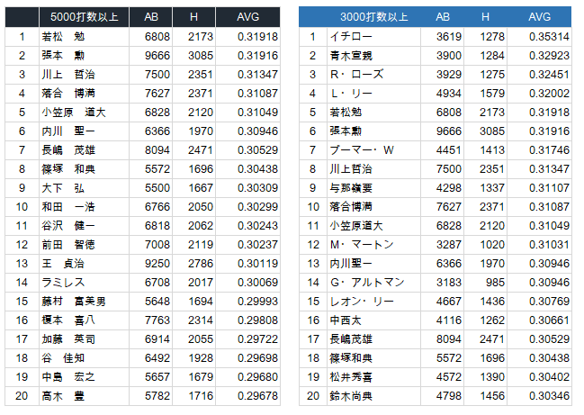Select the AVG value 0.30309

point(257,188)
